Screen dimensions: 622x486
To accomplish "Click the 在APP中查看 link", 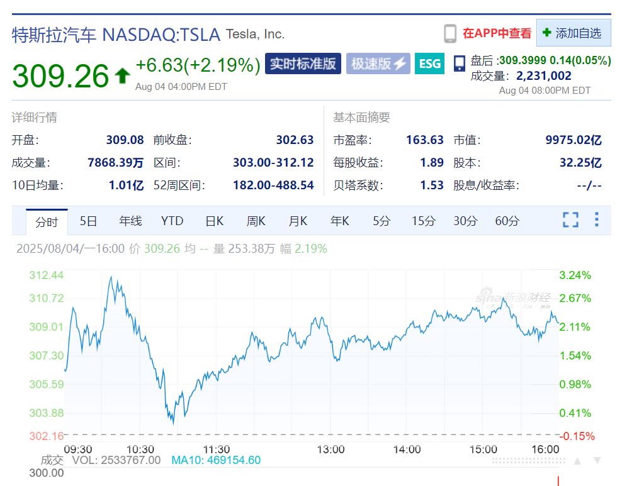I will click(x=497, y=33).
